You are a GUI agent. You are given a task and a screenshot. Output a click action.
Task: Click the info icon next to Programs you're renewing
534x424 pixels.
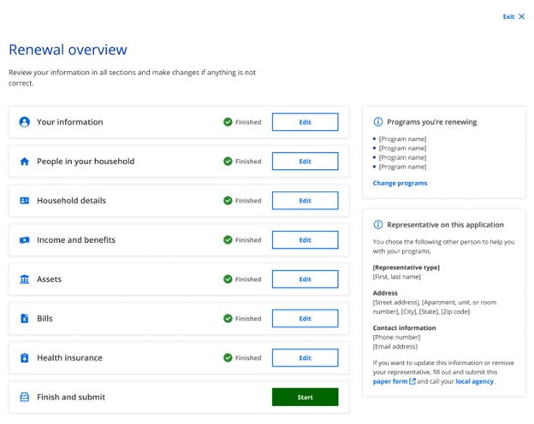pyautogui.click(x=378, y=122)
